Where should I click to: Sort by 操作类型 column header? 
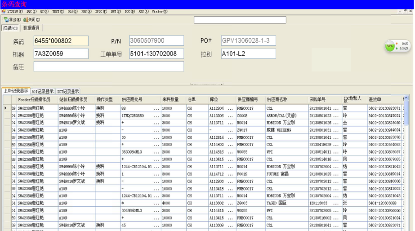tap(108, 99)
